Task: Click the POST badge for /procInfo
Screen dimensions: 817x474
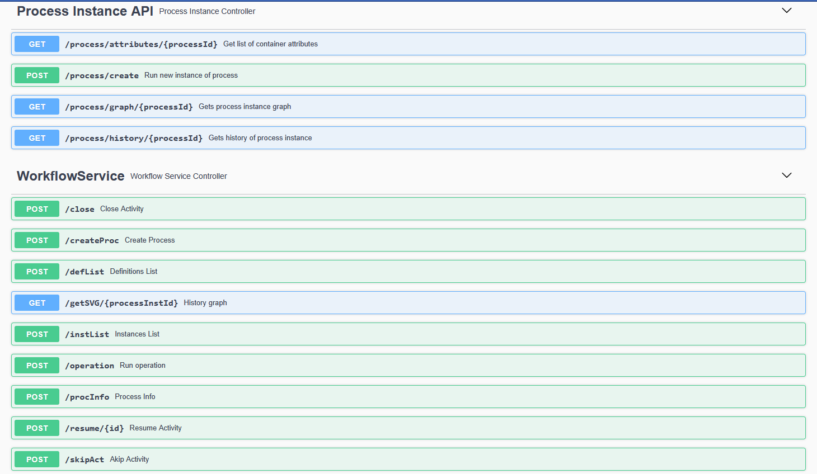Action: pyautogui.click(x=37, y=397)
